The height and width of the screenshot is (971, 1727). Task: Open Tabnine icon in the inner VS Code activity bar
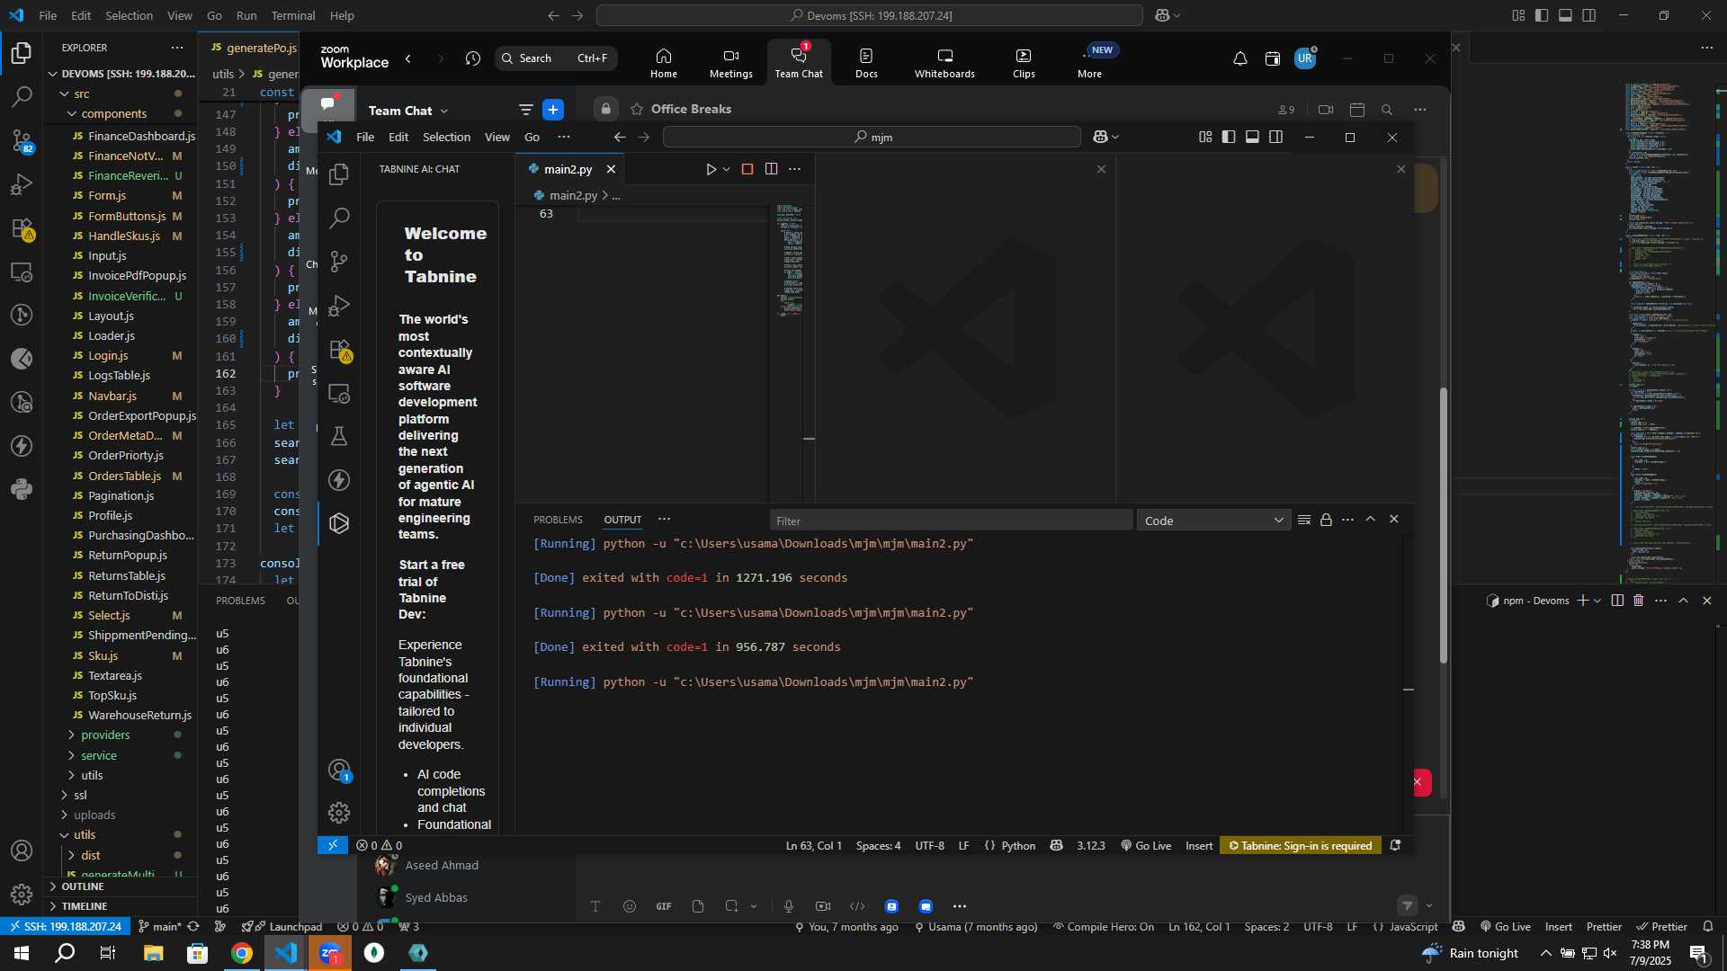tap(339, 523)
